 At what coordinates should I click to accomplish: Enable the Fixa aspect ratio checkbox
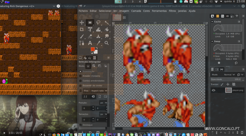[81, 90]
